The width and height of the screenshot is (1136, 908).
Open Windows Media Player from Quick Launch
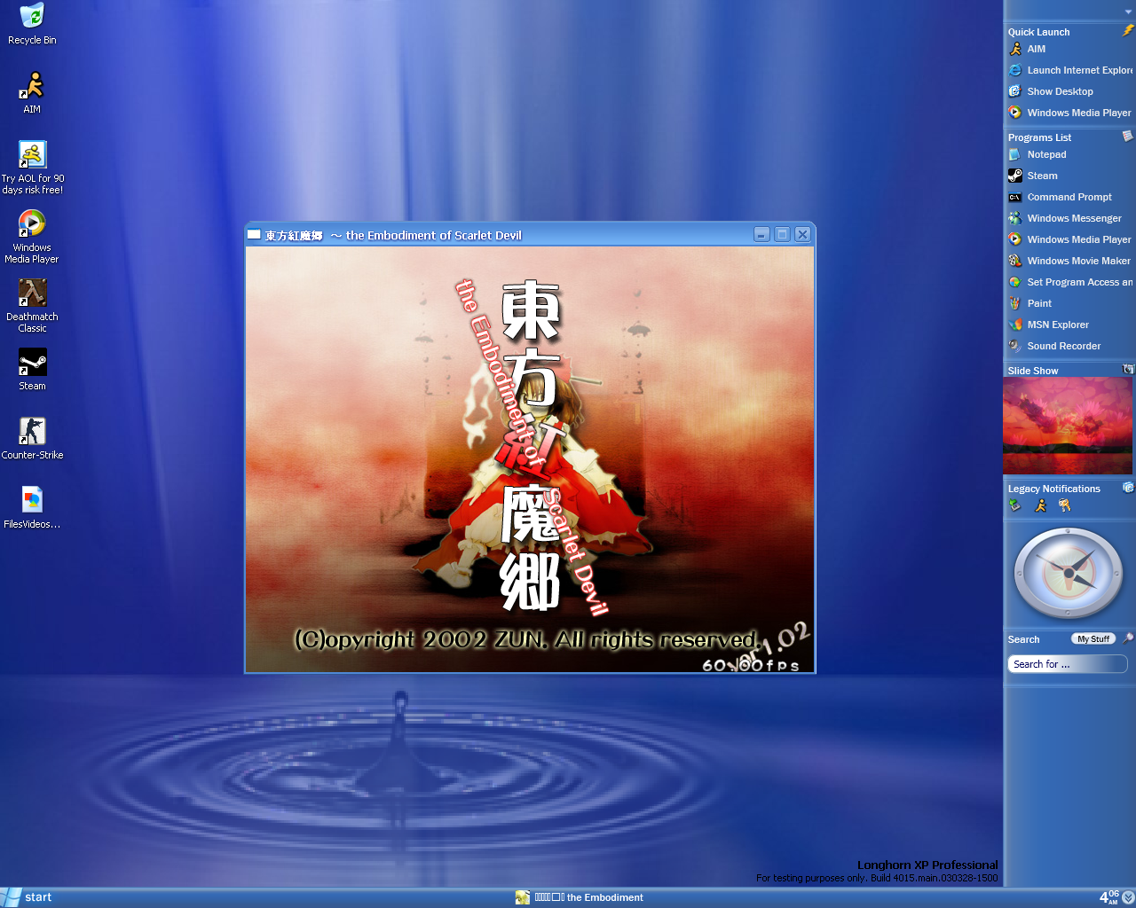1069,113
